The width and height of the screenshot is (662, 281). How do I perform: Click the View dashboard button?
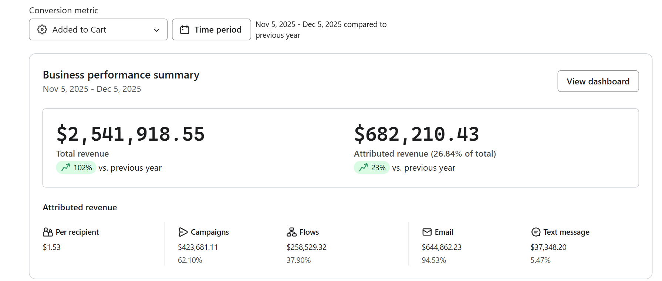[598, 81]
